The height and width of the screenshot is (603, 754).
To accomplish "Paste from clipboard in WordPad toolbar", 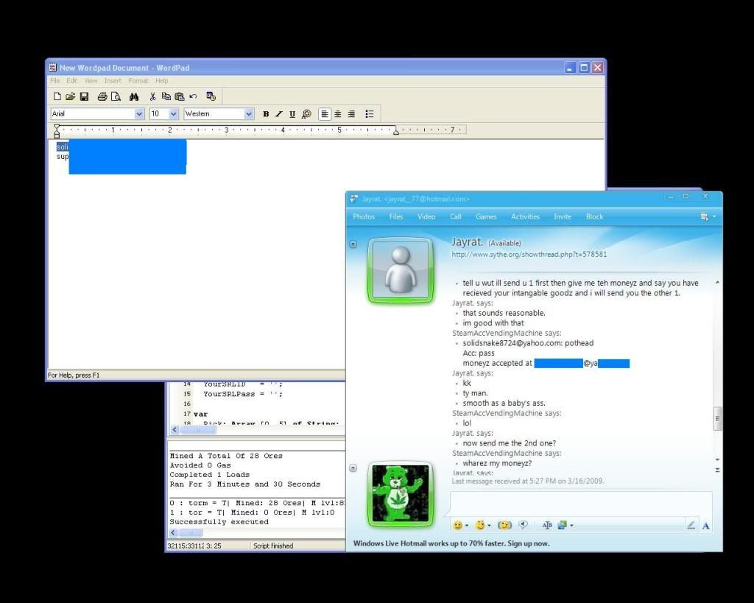I will click(x=180, y=96).
